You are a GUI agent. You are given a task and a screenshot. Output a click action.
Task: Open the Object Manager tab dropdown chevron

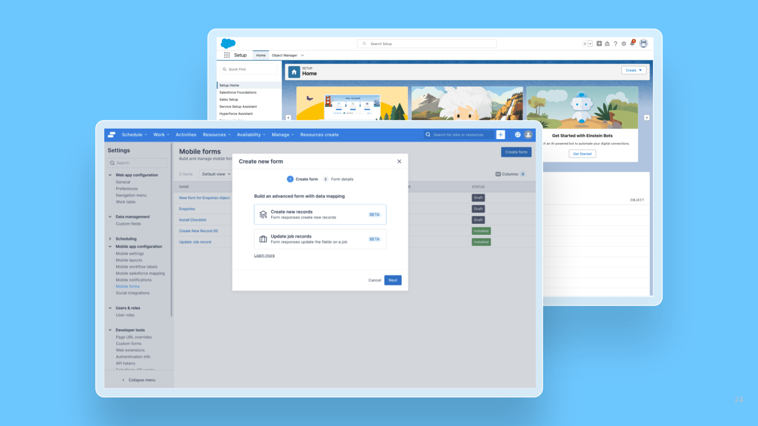(x=302, y=55)
